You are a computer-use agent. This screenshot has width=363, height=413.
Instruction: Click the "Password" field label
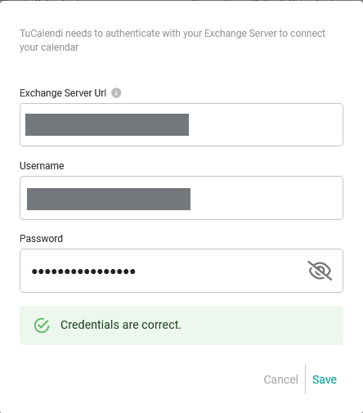41,239
